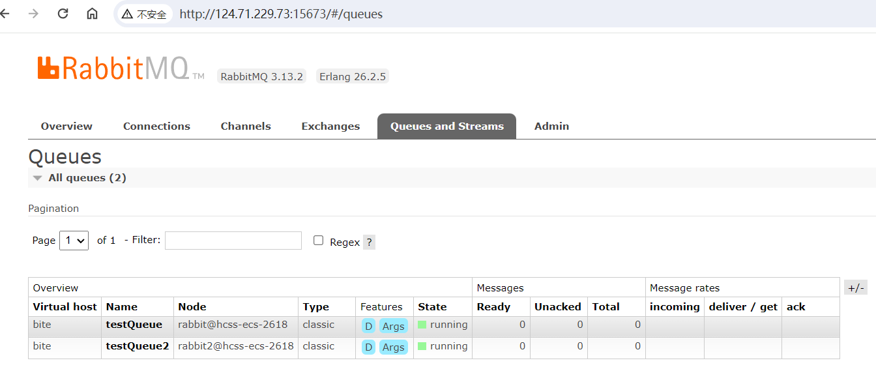This screenshot has height=367, width=876.
Task: Click the Pagination label
Action: 53,209
